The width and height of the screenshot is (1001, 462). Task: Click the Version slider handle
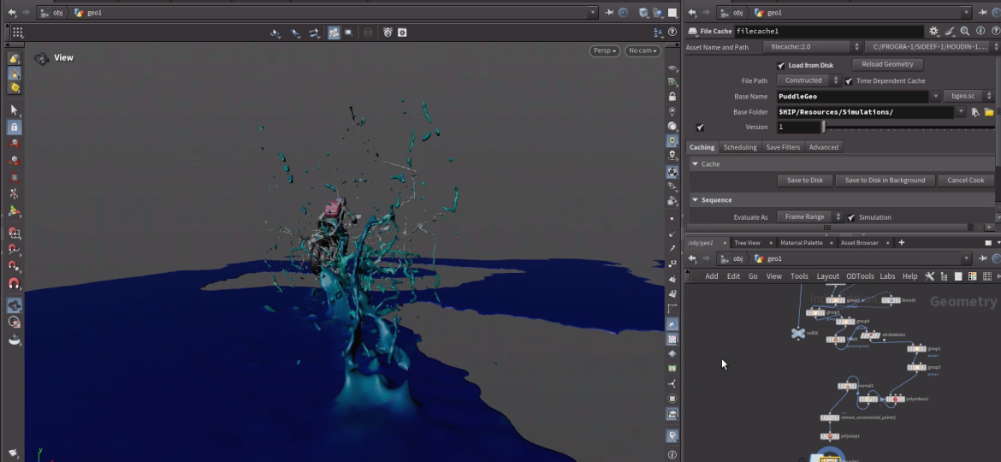(x=824, y=127)
